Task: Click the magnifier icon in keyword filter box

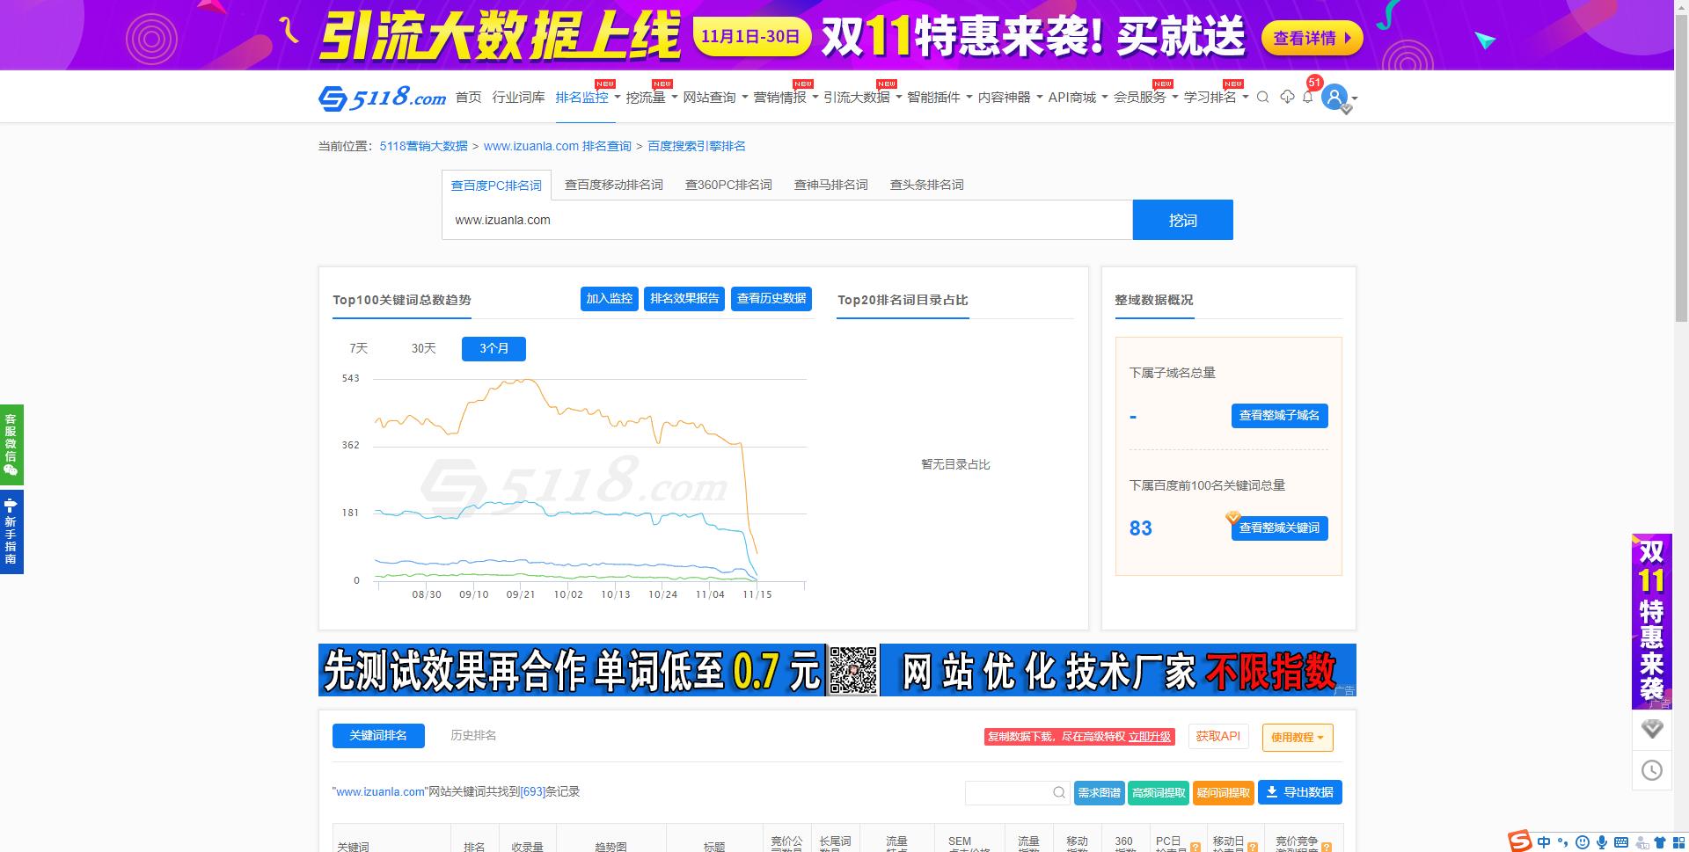Action: (x=1059, y=792)
